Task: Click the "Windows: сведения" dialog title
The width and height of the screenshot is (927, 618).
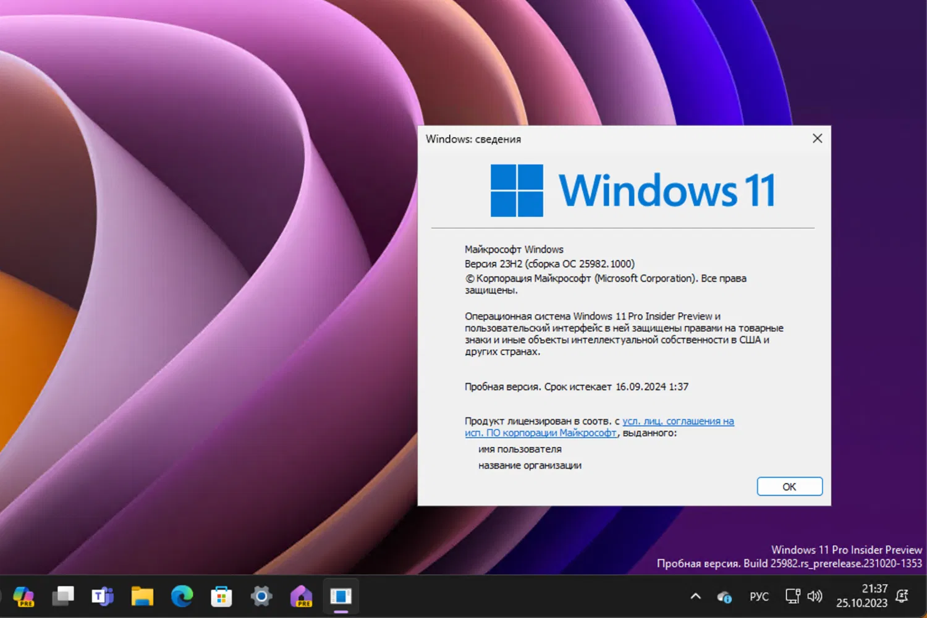Action: [x=473, y=139]
